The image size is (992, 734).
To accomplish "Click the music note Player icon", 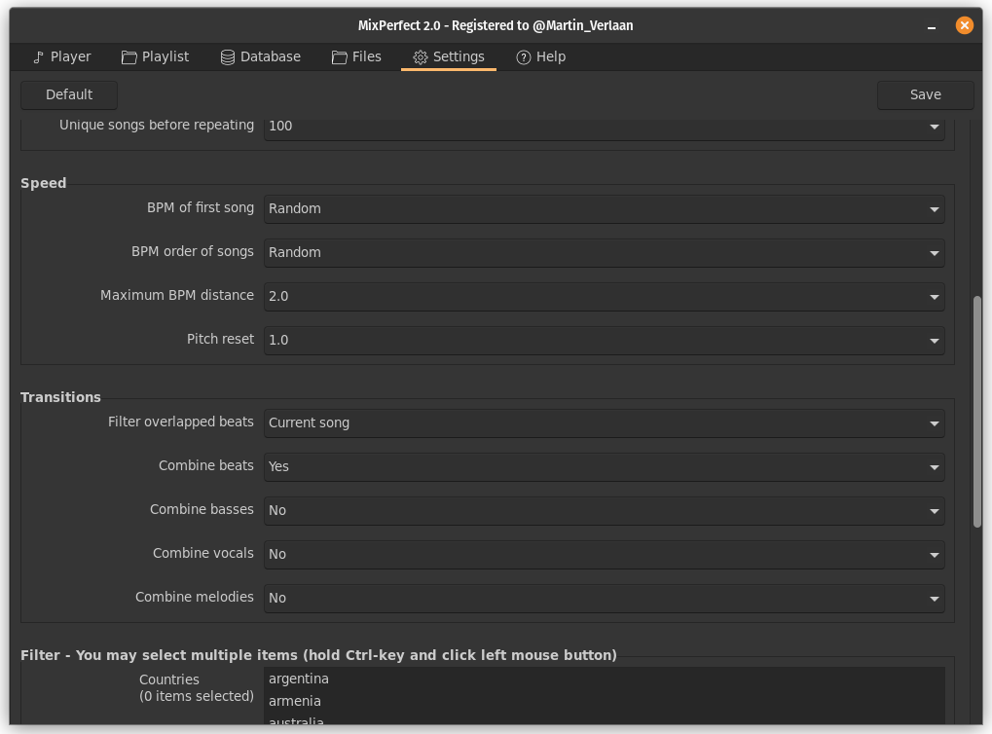I will pos(39,57).
